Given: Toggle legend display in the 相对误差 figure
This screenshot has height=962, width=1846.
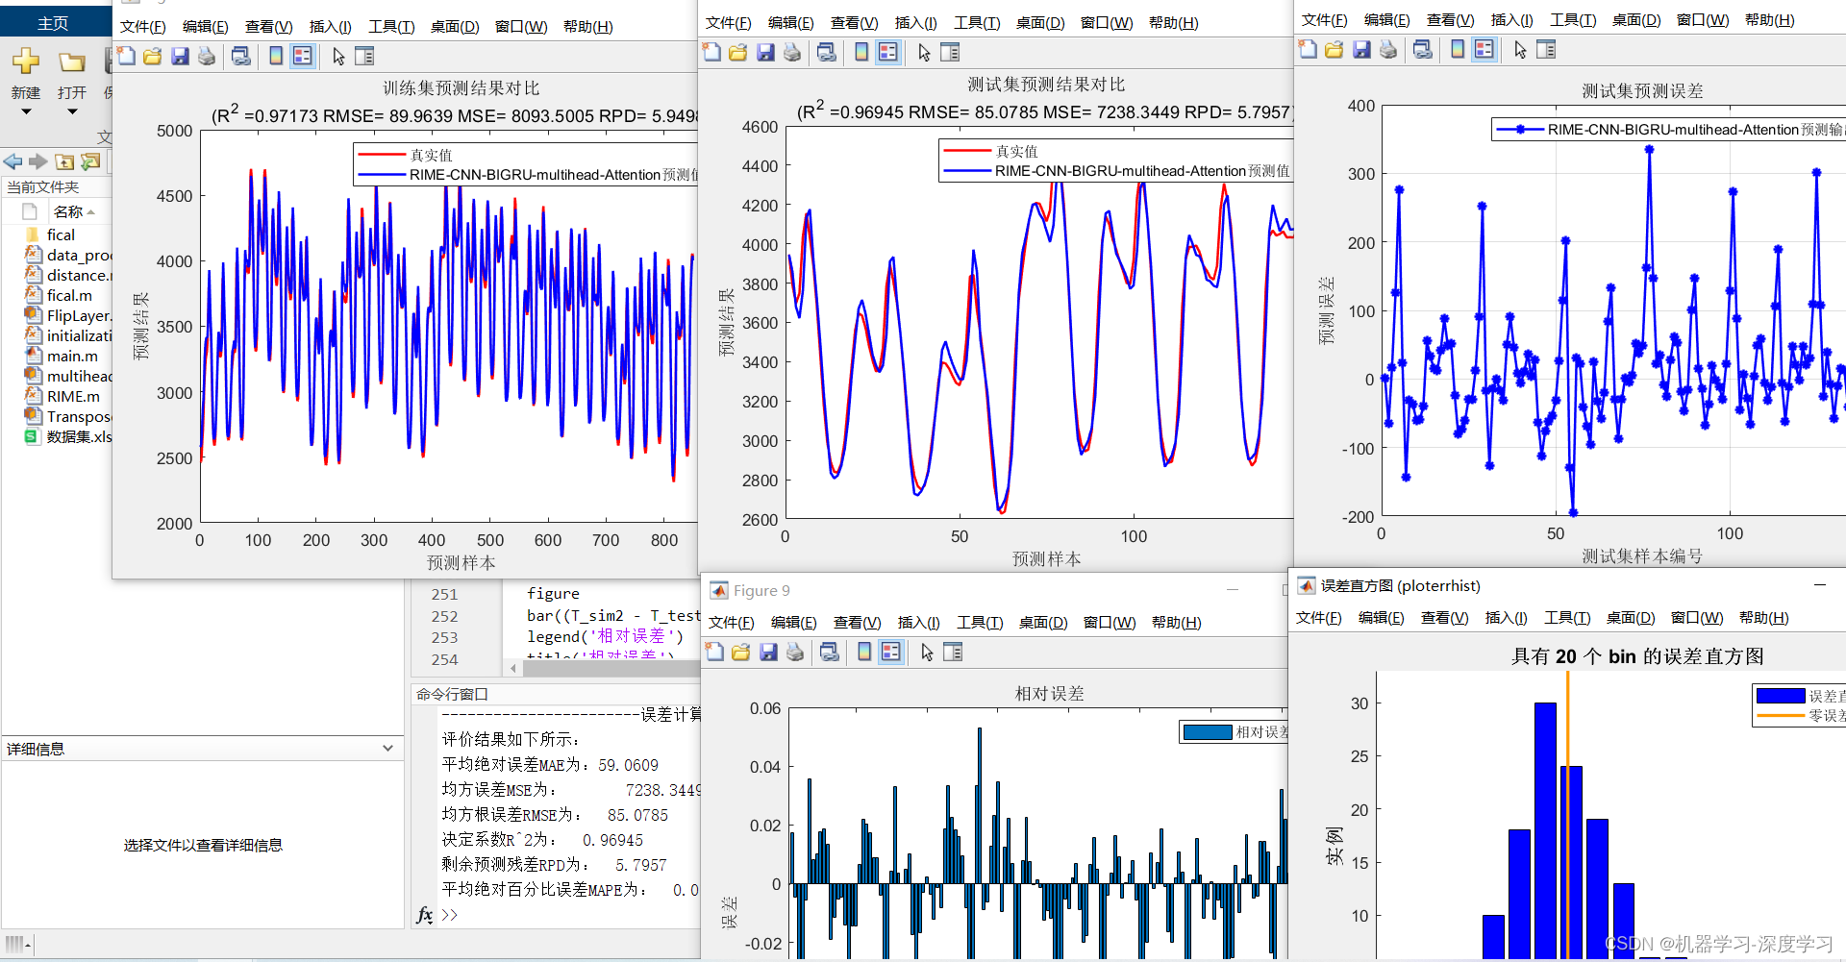Looking at the screenshot, I should [891, 652].
